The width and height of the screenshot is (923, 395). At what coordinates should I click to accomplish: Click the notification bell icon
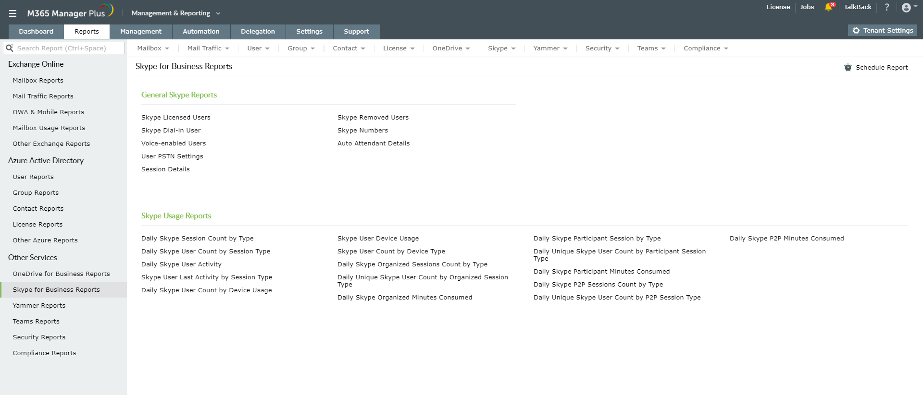(x=828, y=7)
